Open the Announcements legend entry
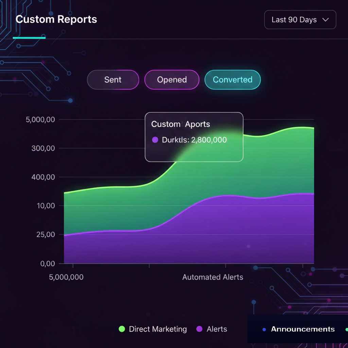Viewport: 348px width, 348px height. pos(302,329)
